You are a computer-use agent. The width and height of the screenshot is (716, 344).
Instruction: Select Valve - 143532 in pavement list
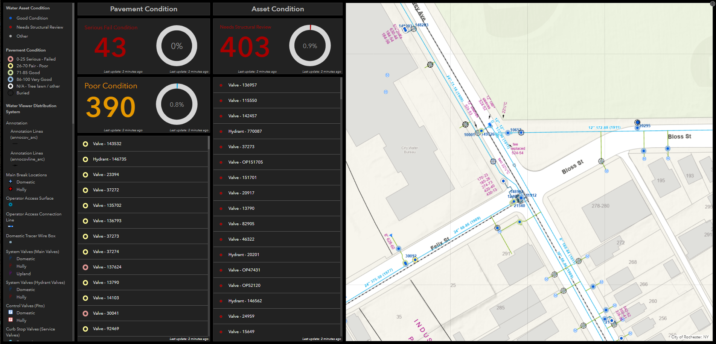click(107, 144)
